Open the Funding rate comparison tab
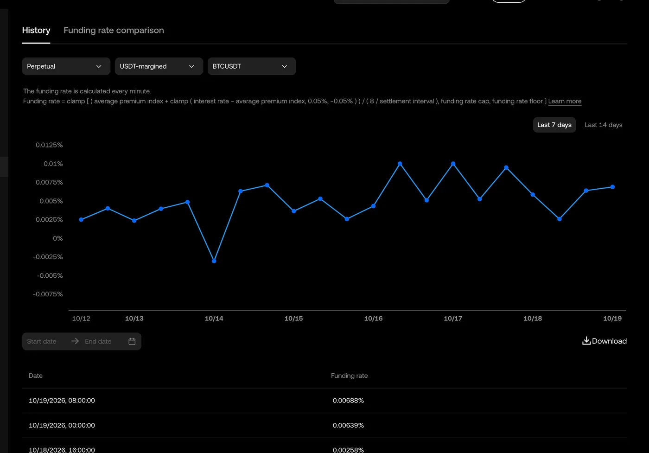Viewport: 649px width, 453px height. pyautogui.click(x=114, y=30)
